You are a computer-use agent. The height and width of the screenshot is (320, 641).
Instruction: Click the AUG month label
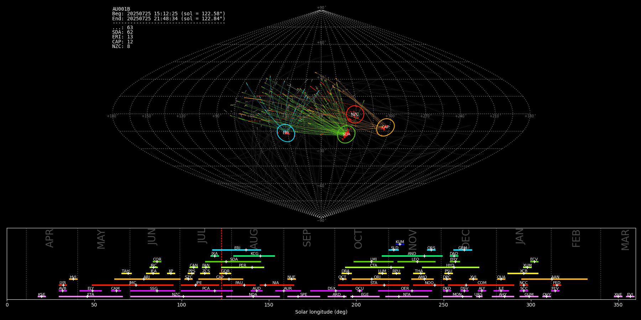point(254,238)
